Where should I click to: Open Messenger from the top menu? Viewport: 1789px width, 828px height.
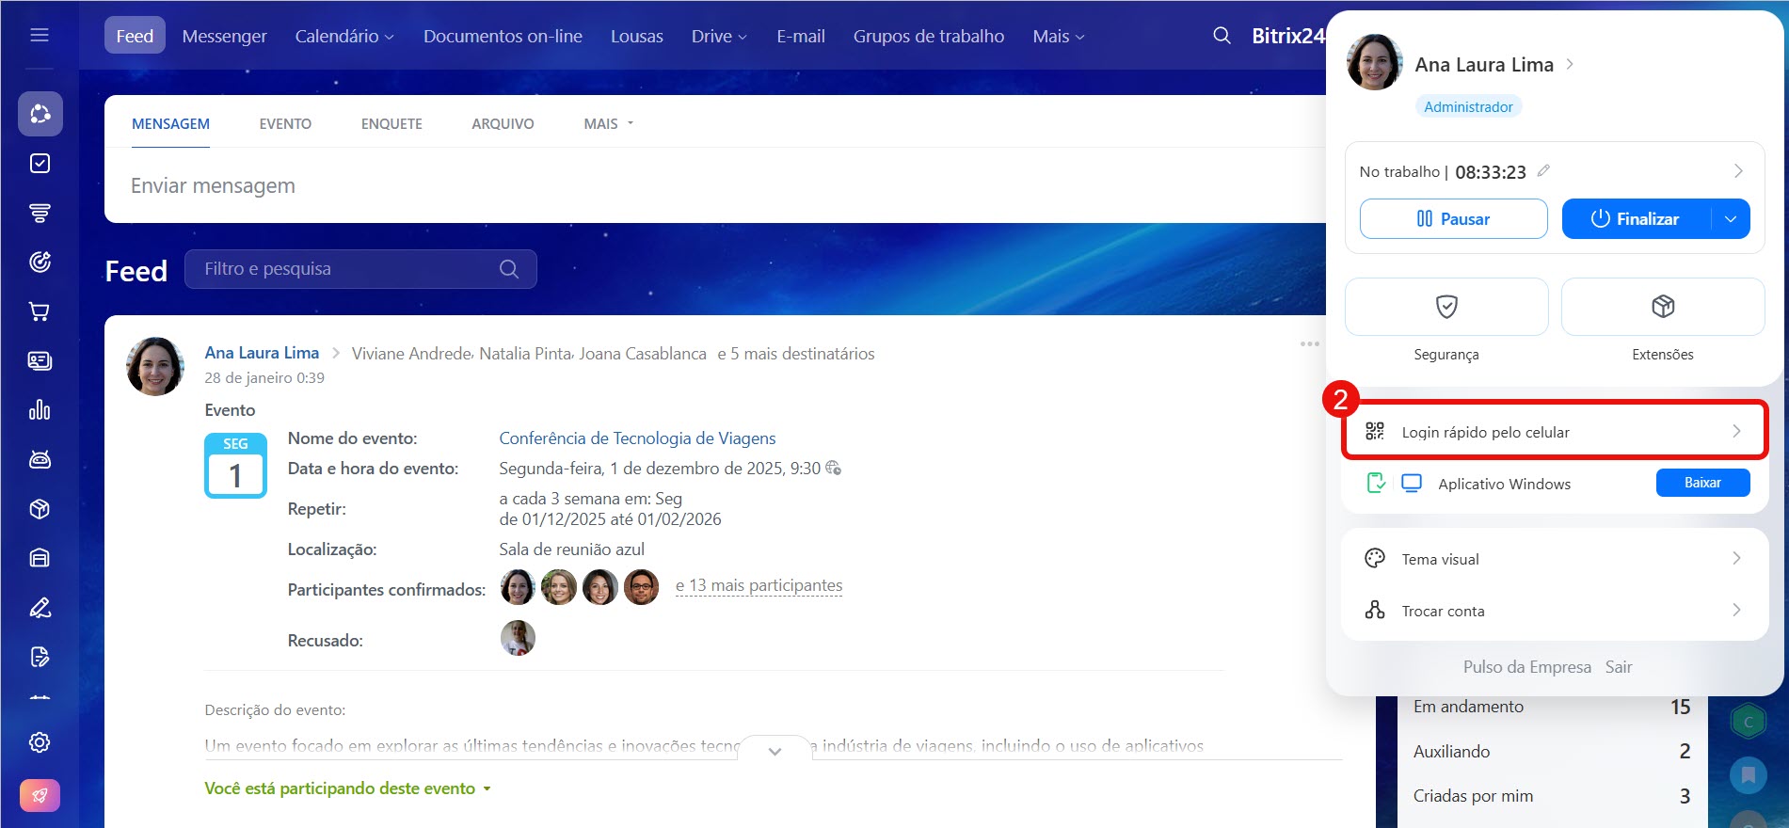[224, 37]
